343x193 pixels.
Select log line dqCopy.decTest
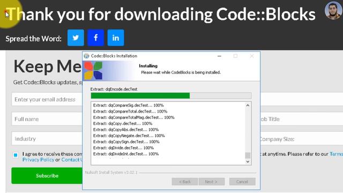tap(123, 123)
